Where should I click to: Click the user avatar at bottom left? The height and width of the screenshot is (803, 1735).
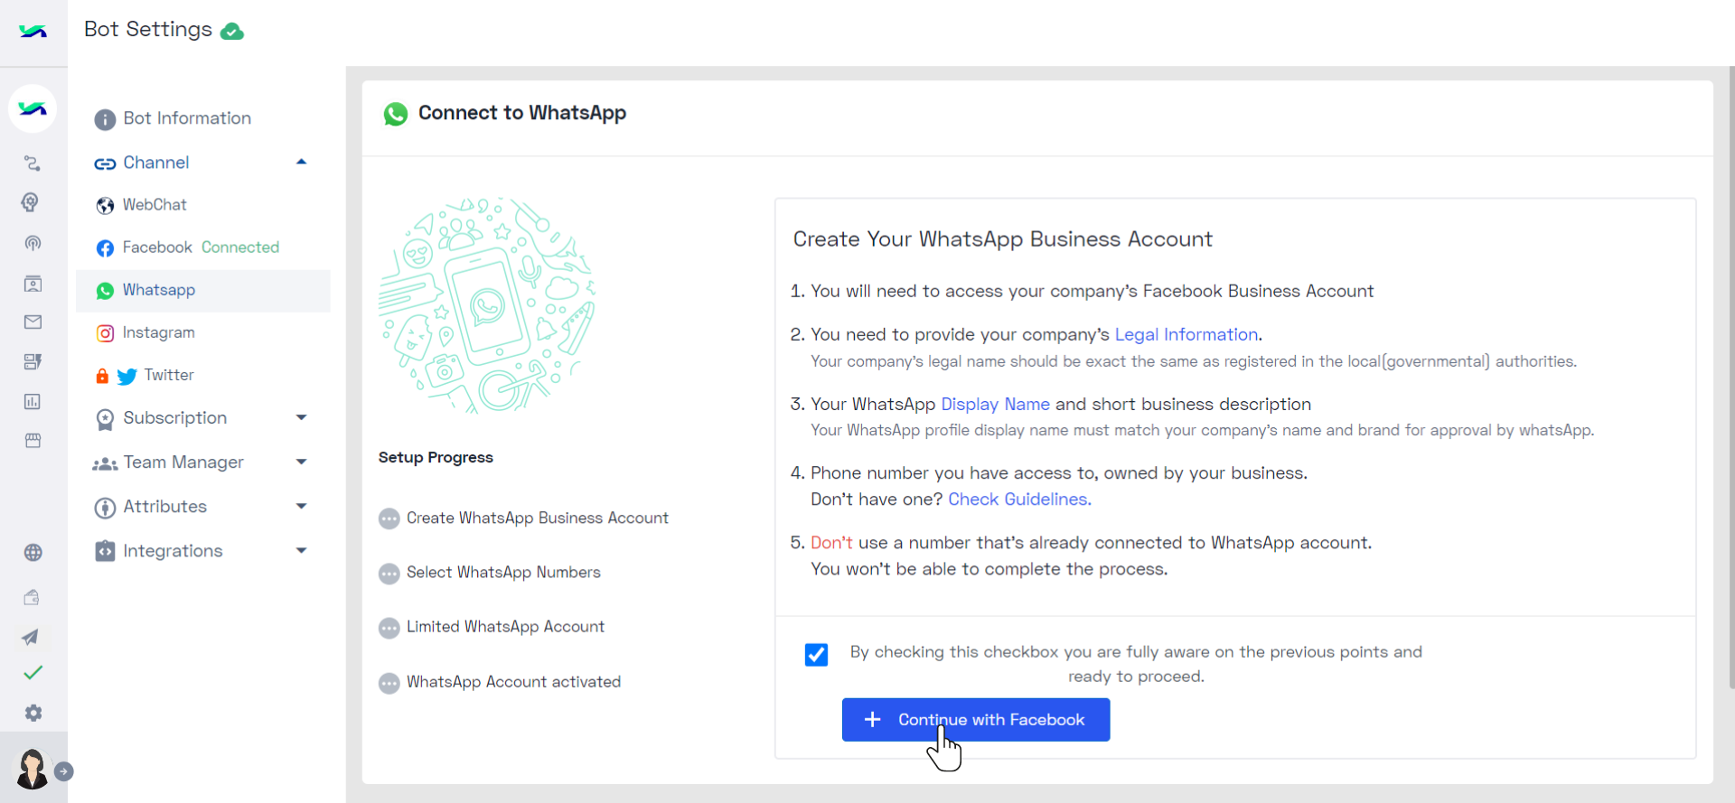pyautogui.click(x=33, y=769)
